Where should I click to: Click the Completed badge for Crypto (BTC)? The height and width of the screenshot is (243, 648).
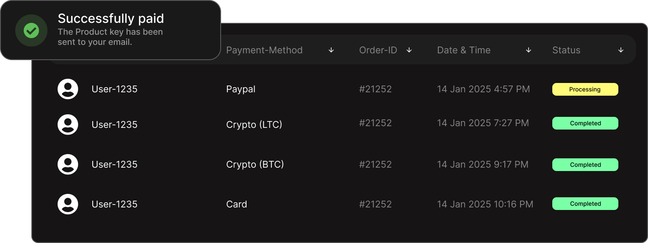pyautogui.click(x=585, y=165)
